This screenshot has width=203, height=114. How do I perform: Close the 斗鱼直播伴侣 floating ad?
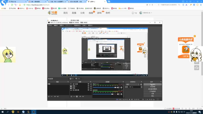click(195, 36)
